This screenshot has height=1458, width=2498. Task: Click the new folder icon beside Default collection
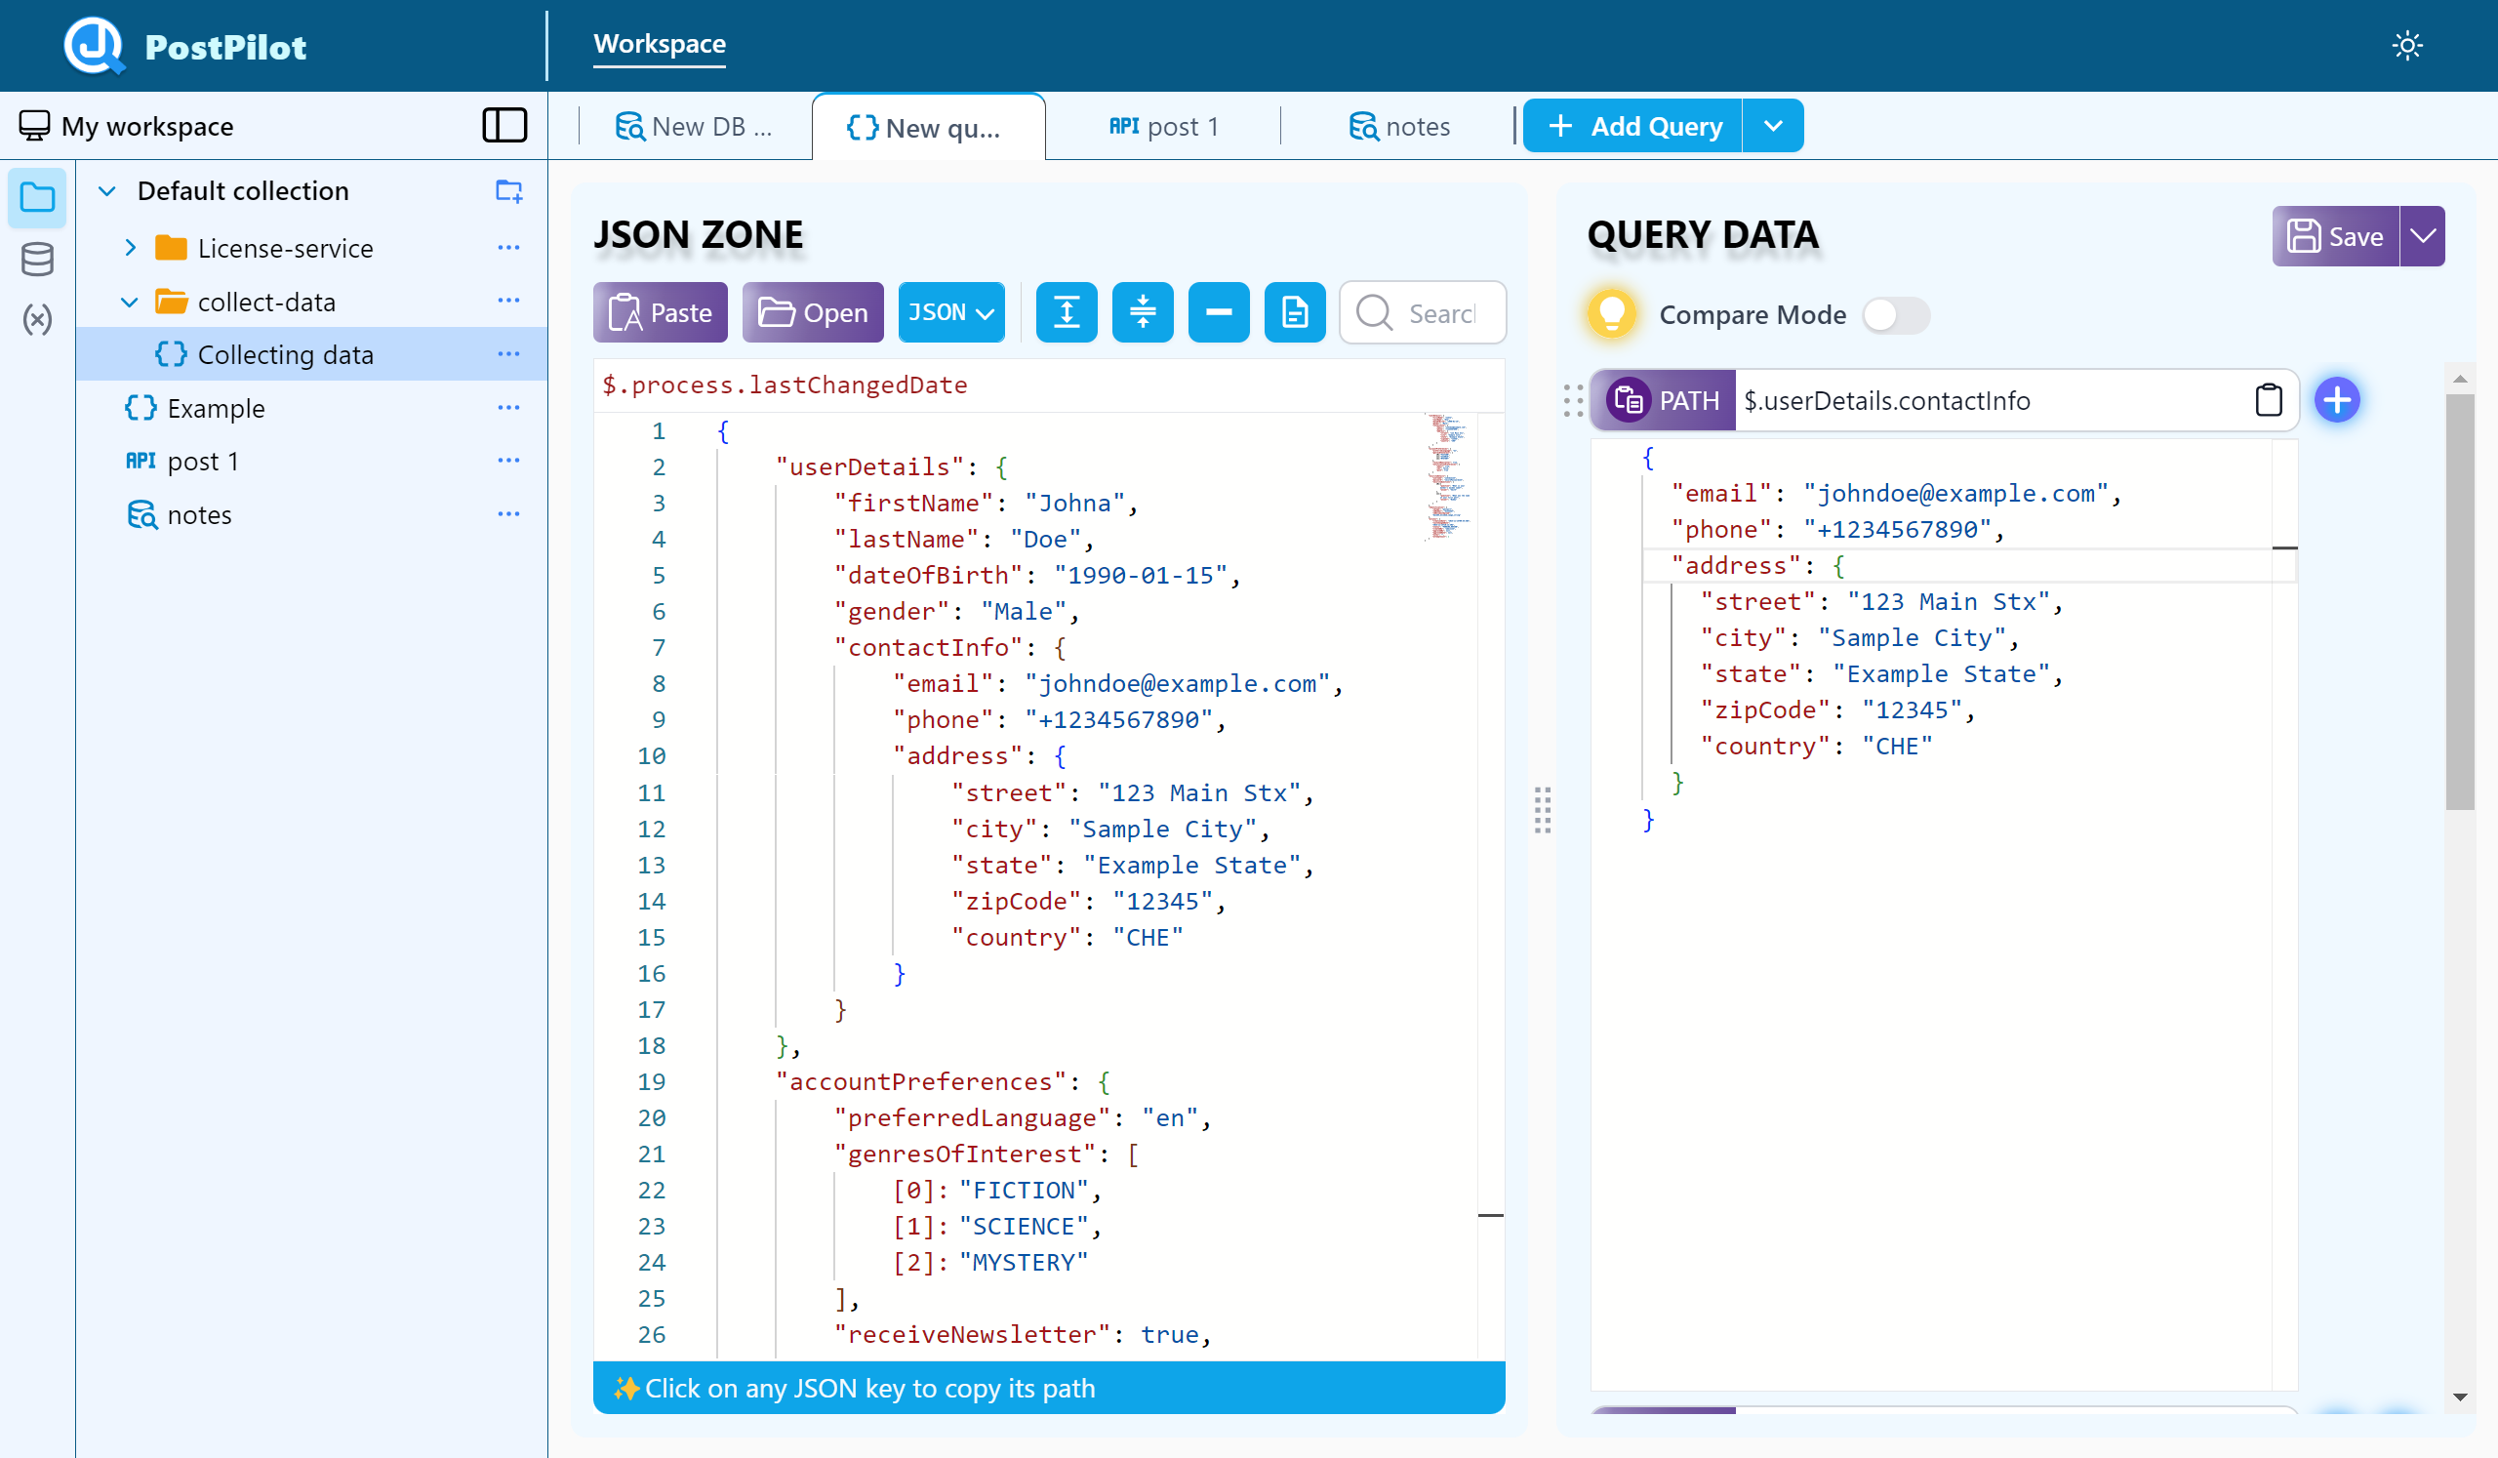coord(508,190)
